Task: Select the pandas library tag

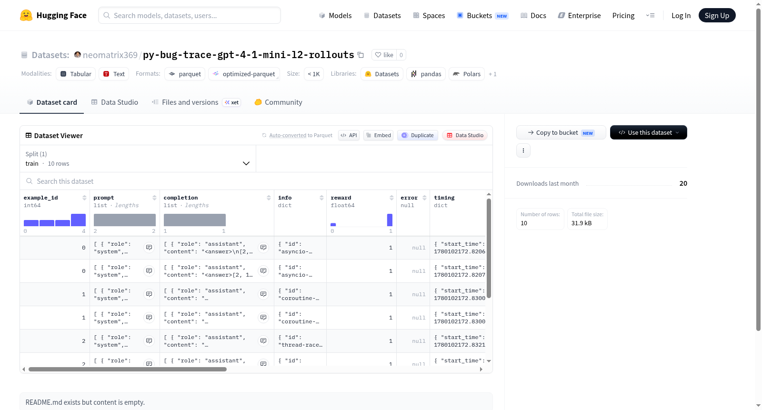Action: [x=426, y=74]
